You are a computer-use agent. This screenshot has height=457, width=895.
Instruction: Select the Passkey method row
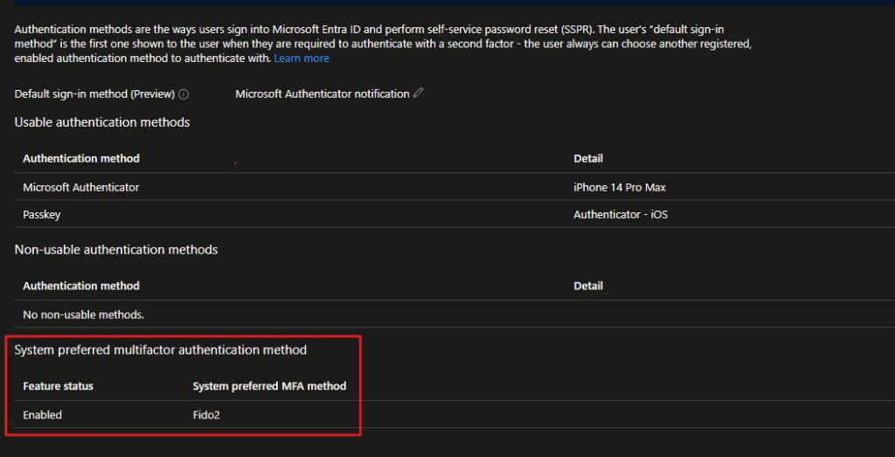(454, 215)
